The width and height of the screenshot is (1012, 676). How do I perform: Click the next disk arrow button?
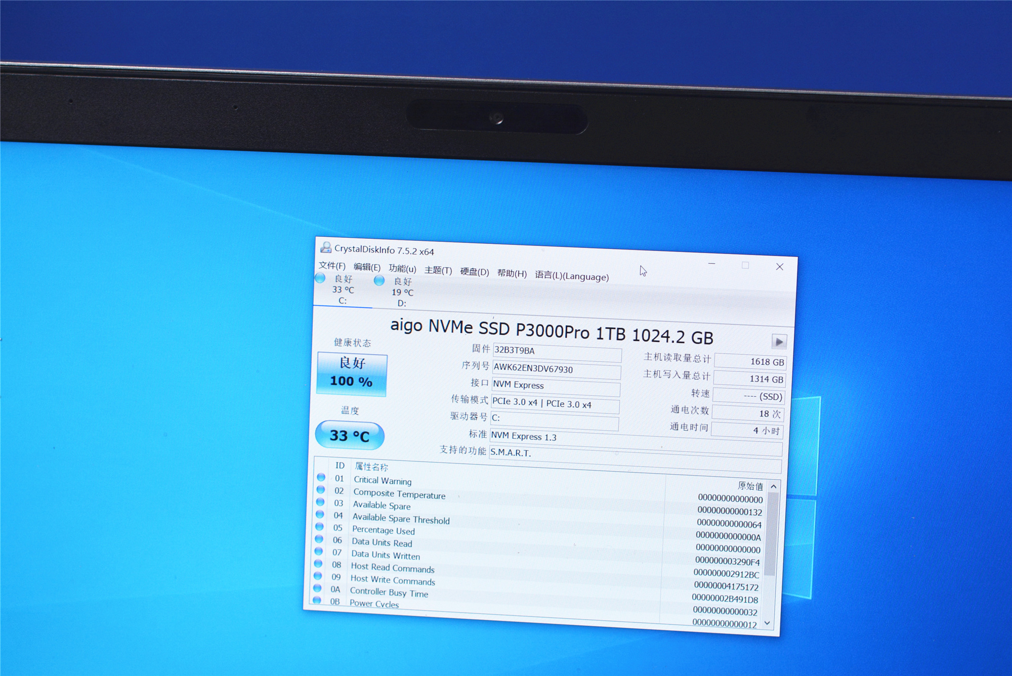click(x=779, y=342)
